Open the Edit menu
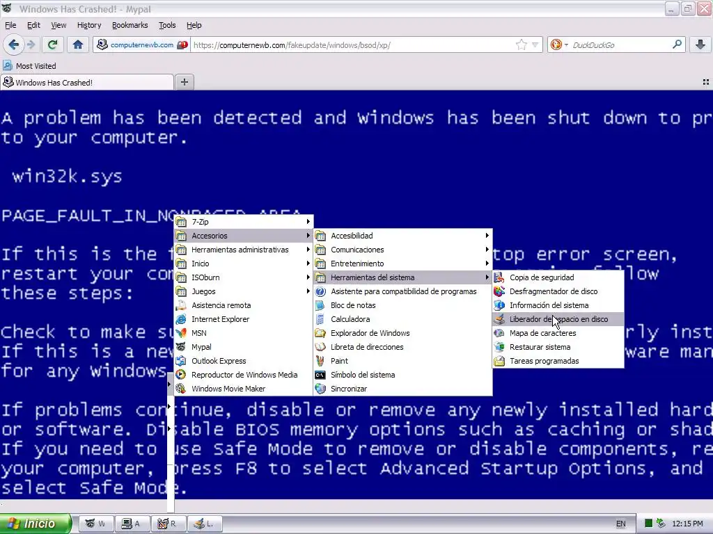The width and height of the screenshot is (713, 534). coord(33,25)
